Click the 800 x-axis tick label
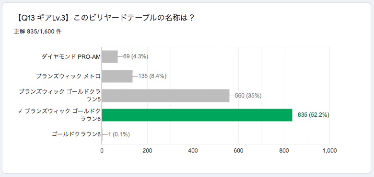The width and height of the screenshot is (374, 177). pyautogui.click(x=284, y=151)
